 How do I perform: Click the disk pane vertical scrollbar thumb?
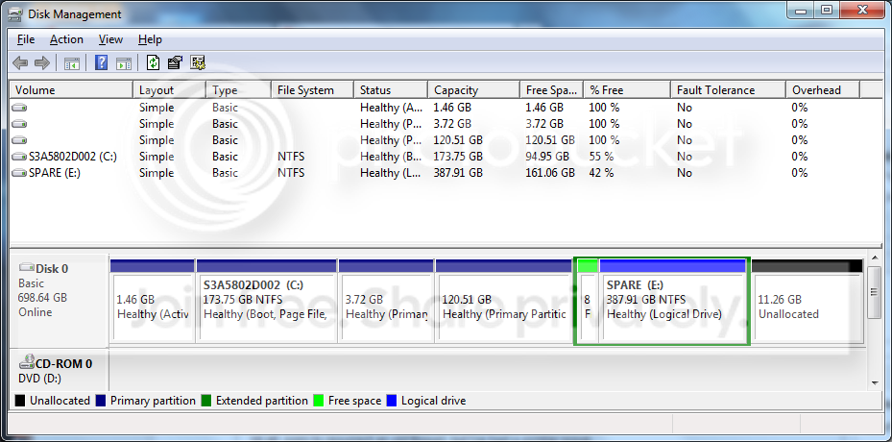coord(875,292)
